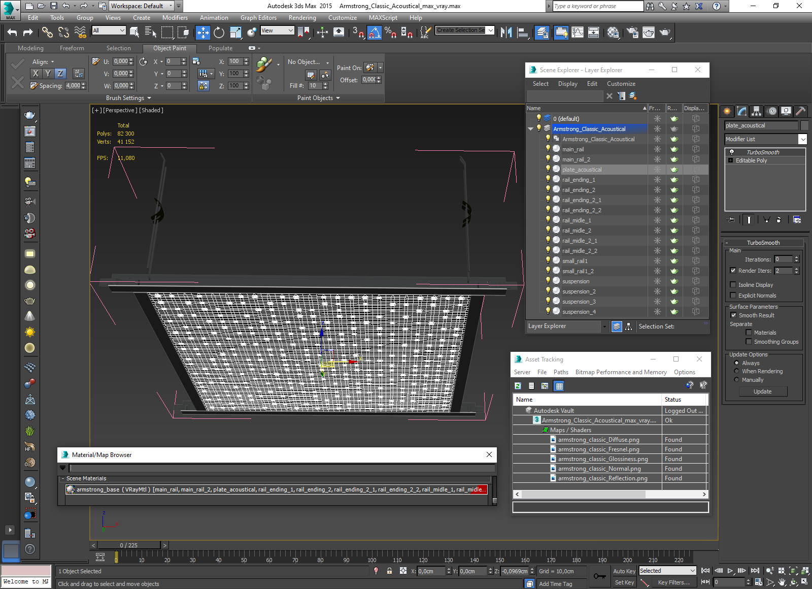Image resolution: width=812 pixels, height=589 pixels.
Task: Open Render Setup teapot icon
Action: [x=632, y=32]
